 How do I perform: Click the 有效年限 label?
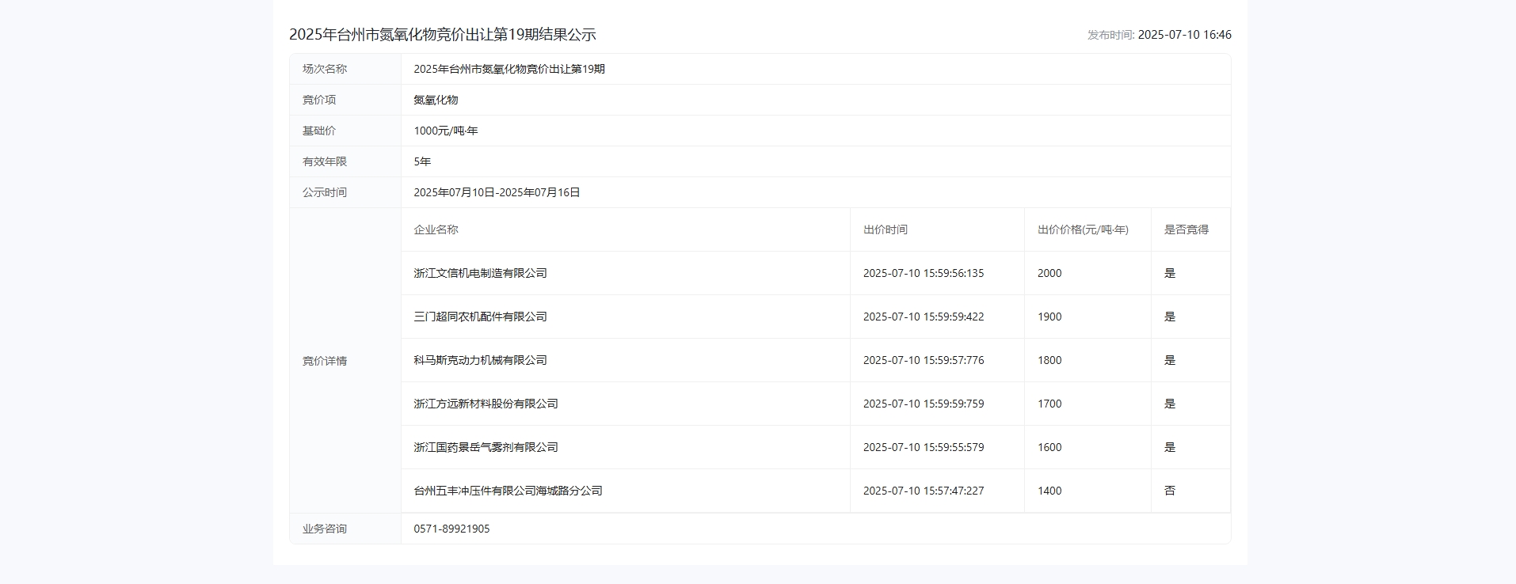(325, 161)
